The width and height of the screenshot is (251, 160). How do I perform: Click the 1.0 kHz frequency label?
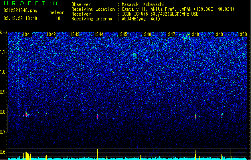pos(4,72)
